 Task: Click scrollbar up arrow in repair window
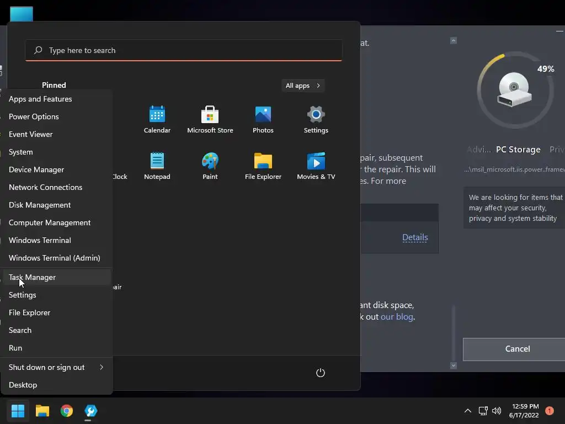pos(454,40)
